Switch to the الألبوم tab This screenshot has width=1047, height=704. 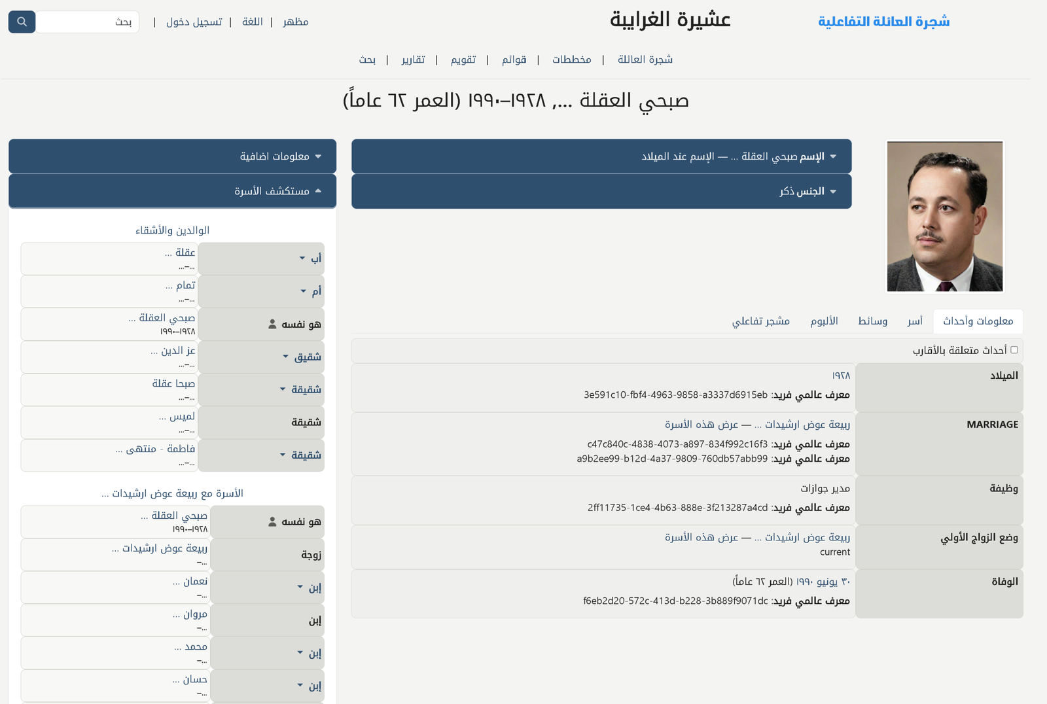pos(824,321)
